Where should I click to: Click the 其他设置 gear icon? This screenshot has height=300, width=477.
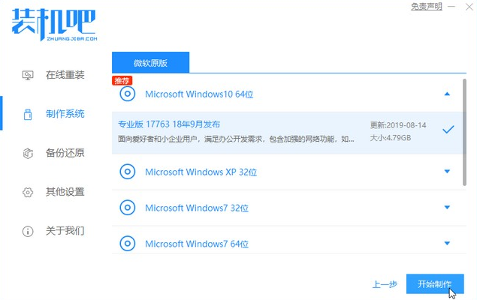[29, 192]
